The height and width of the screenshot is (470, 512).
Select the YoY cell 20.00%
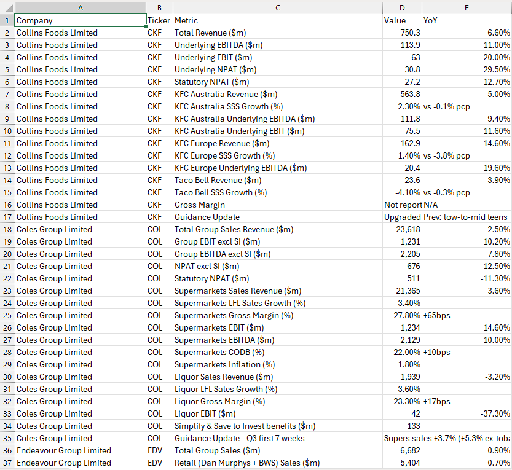[x=467, y=58]
